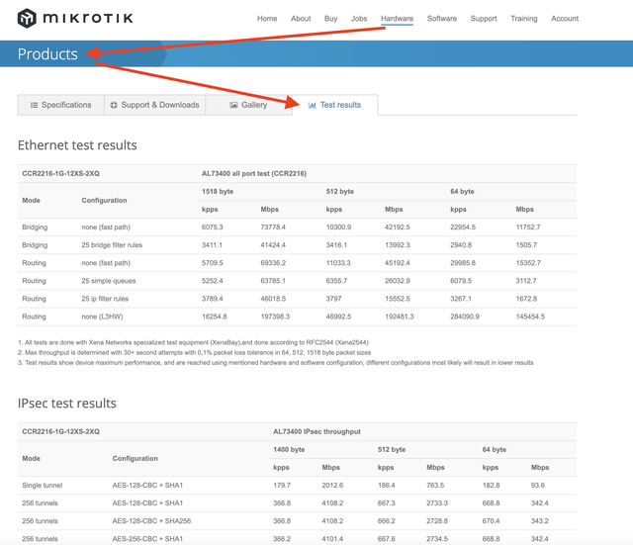Click the Test results chart icon
Image resolution: width=633 pixels, height=545 pixels.
313,105
